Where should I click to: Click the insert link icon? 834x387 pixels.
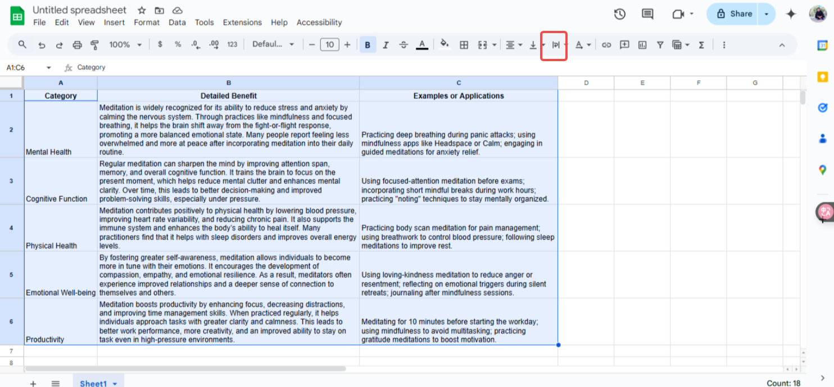point(606,45)
